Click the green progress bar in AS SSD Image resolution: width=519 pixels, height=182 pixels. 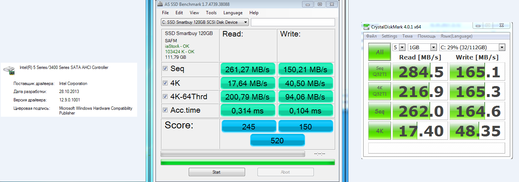pos(248,162)
